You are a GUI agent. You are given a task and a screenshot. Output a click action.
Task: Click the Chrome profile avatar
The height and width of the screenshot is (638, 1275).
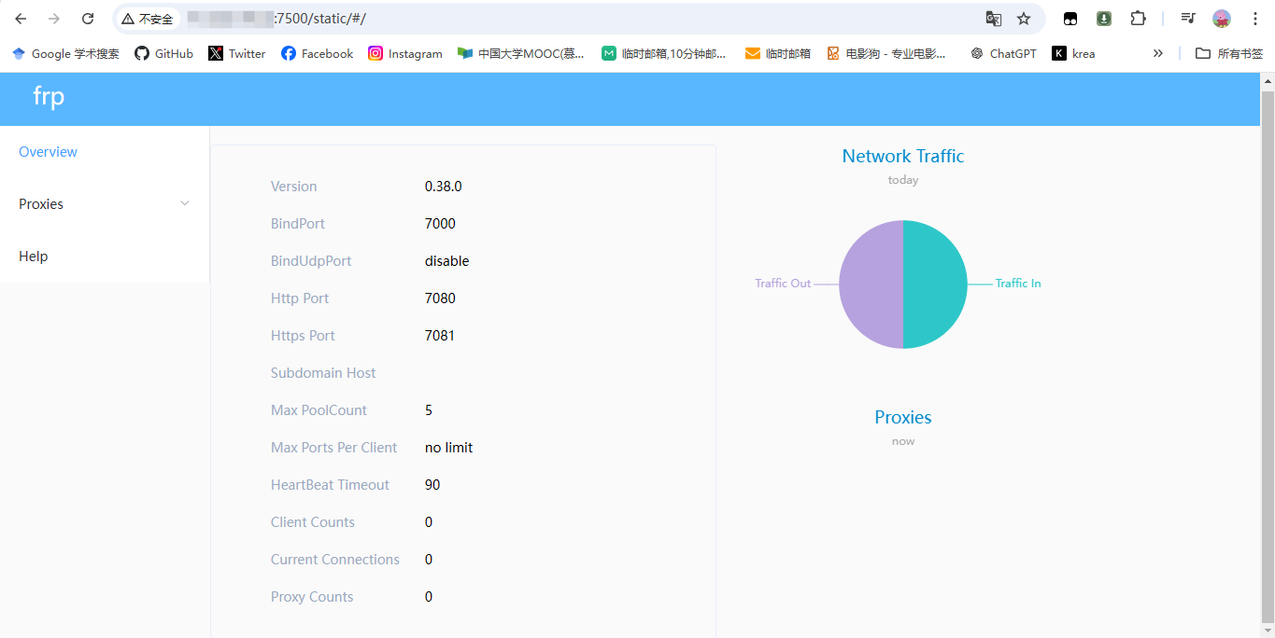1221,19
